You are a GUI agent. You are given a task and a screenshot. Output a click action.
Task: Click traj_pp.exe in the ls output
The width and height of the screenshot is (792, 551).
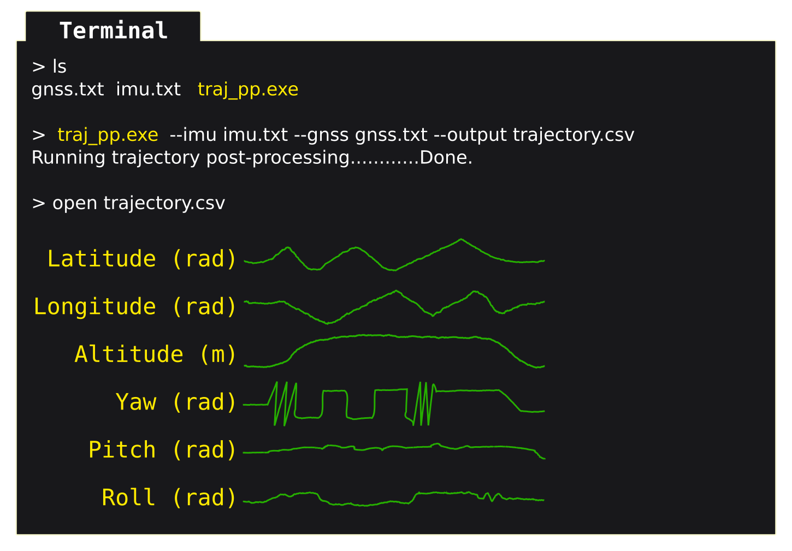pyautogui.click(x=248, y=90)
